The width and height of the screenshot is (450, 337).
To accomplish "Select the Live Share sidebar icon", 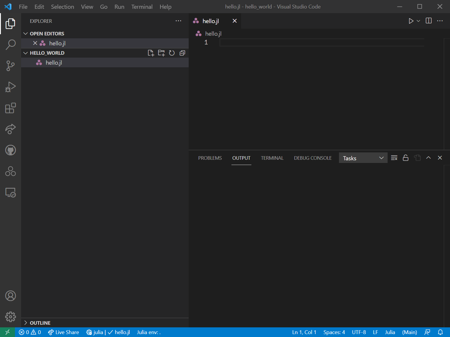I will (x=11, y=129).
